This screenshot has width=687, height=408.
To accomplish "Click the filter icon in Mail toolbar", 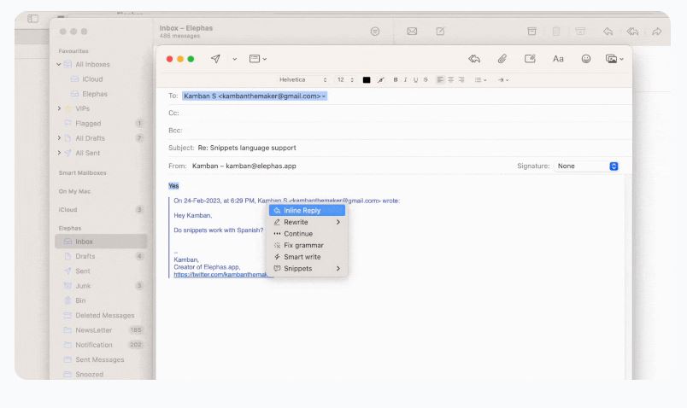I will (374, 32).
